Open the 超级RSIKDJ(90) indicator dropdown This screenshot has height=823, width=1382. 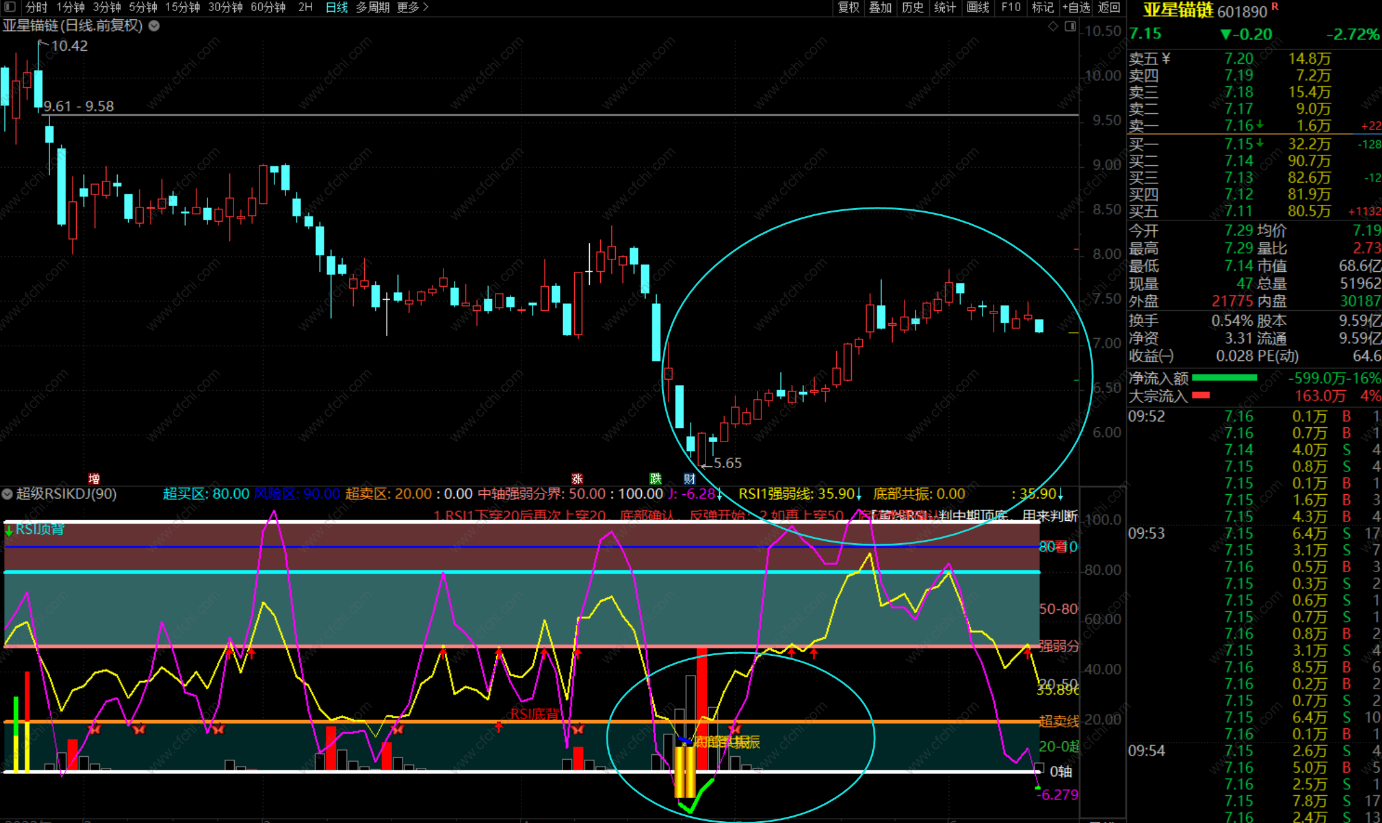click(7, 494)
